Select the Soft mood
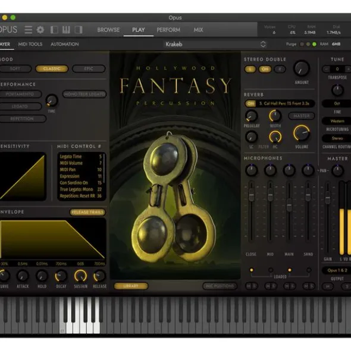 pos(15,69)
